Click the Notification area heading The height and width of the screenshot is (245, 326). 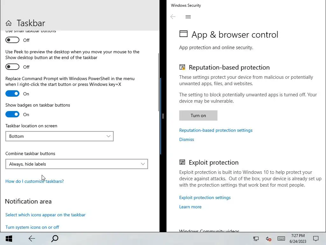click(28, 201)
